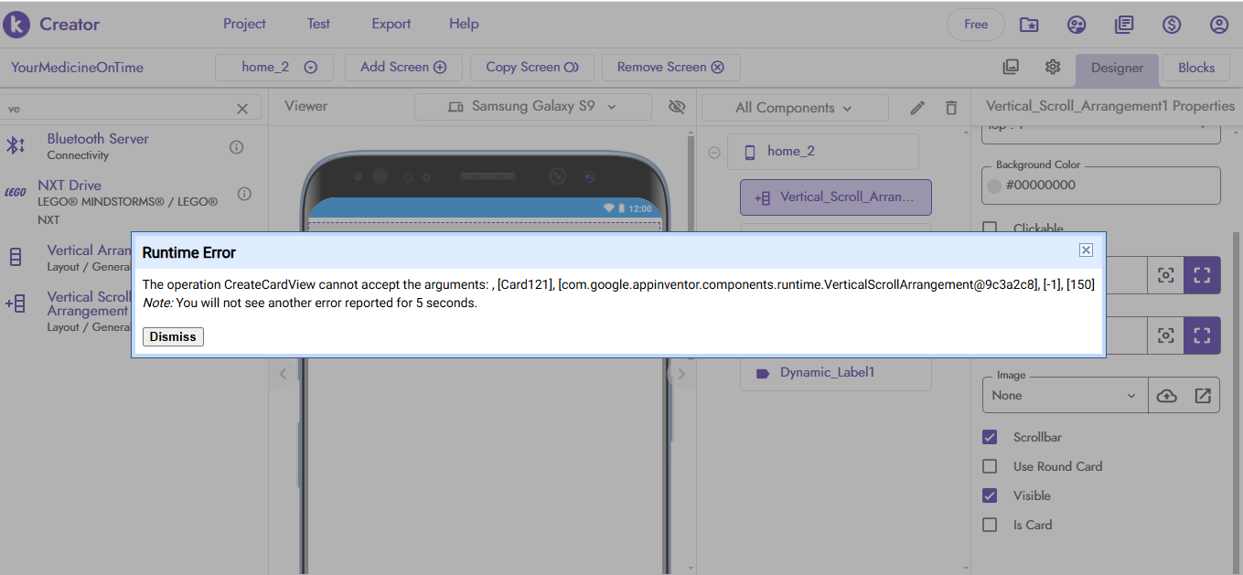Click the pencil rename component icon
This screenshot has width=1243, height=575.
[x=917, y=108]
